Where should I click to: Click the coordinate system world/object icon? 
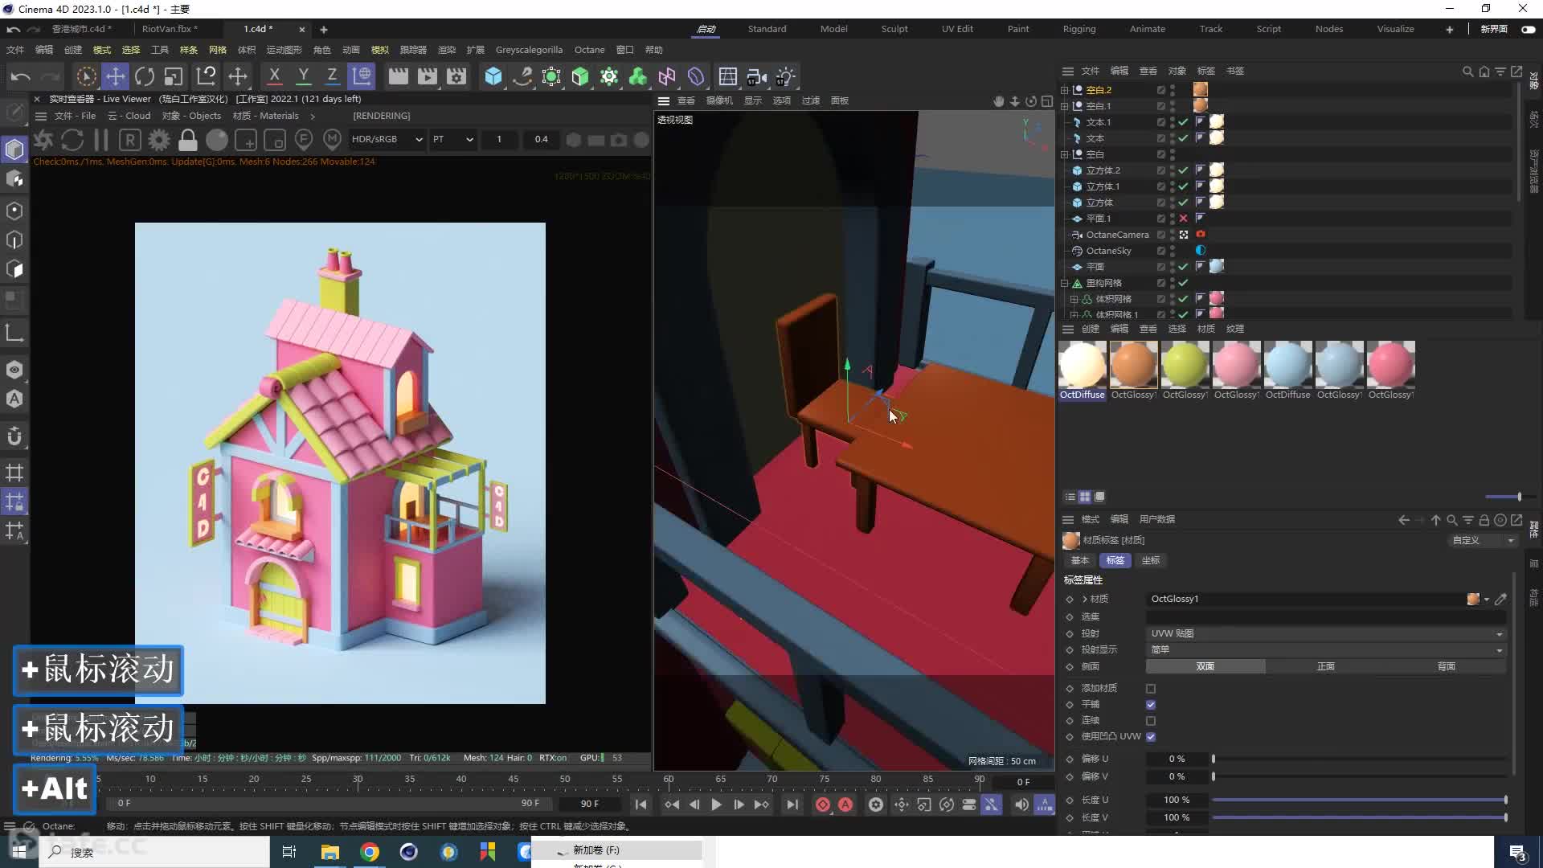point(362,76)
